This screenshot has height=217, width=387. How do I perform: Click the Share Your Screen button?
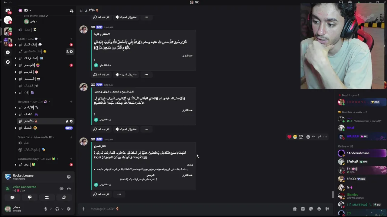[x=30, y=197]
